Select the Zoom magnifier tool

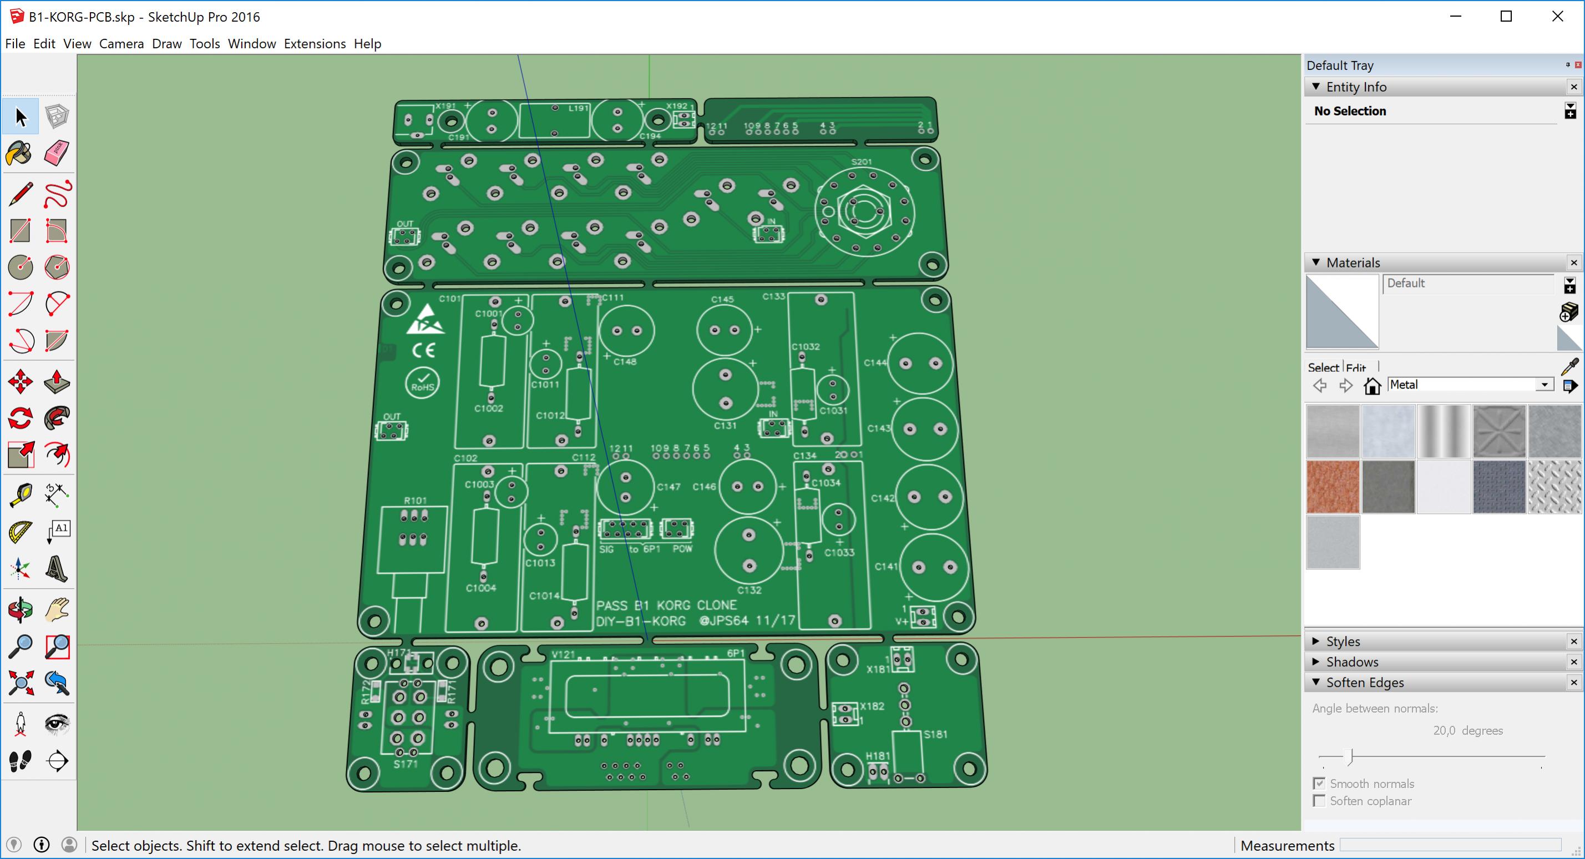pyautogui.click(x=21, y=646)
